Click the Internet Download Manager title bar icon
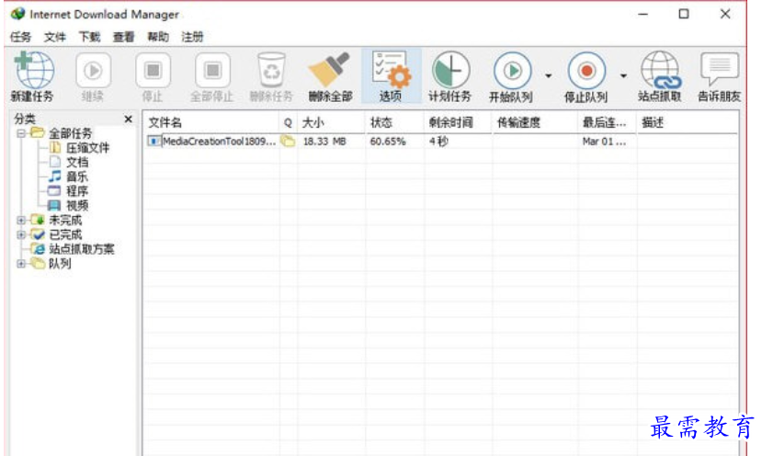Screen dimensions: 762x456 [18, 14]
